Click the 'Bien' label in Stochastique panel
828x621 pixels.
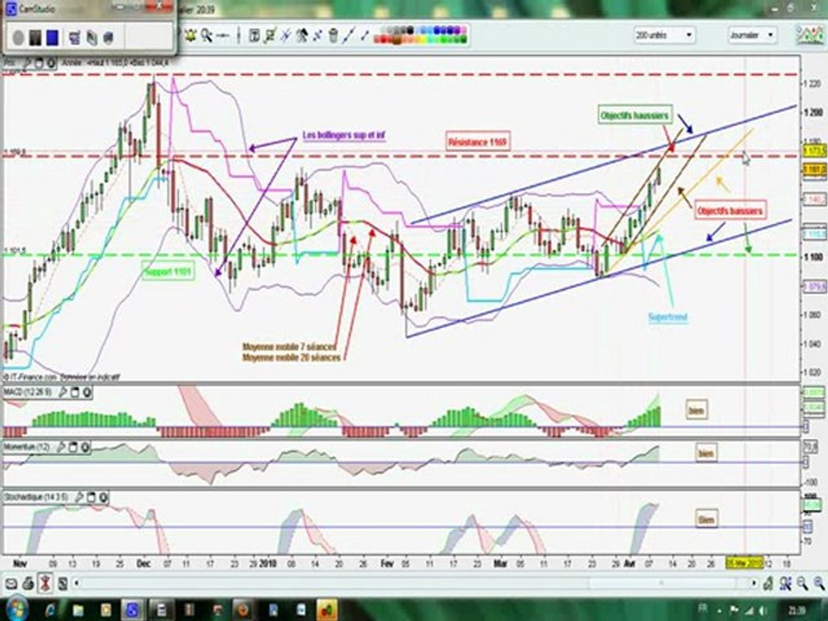pos(706,519)
